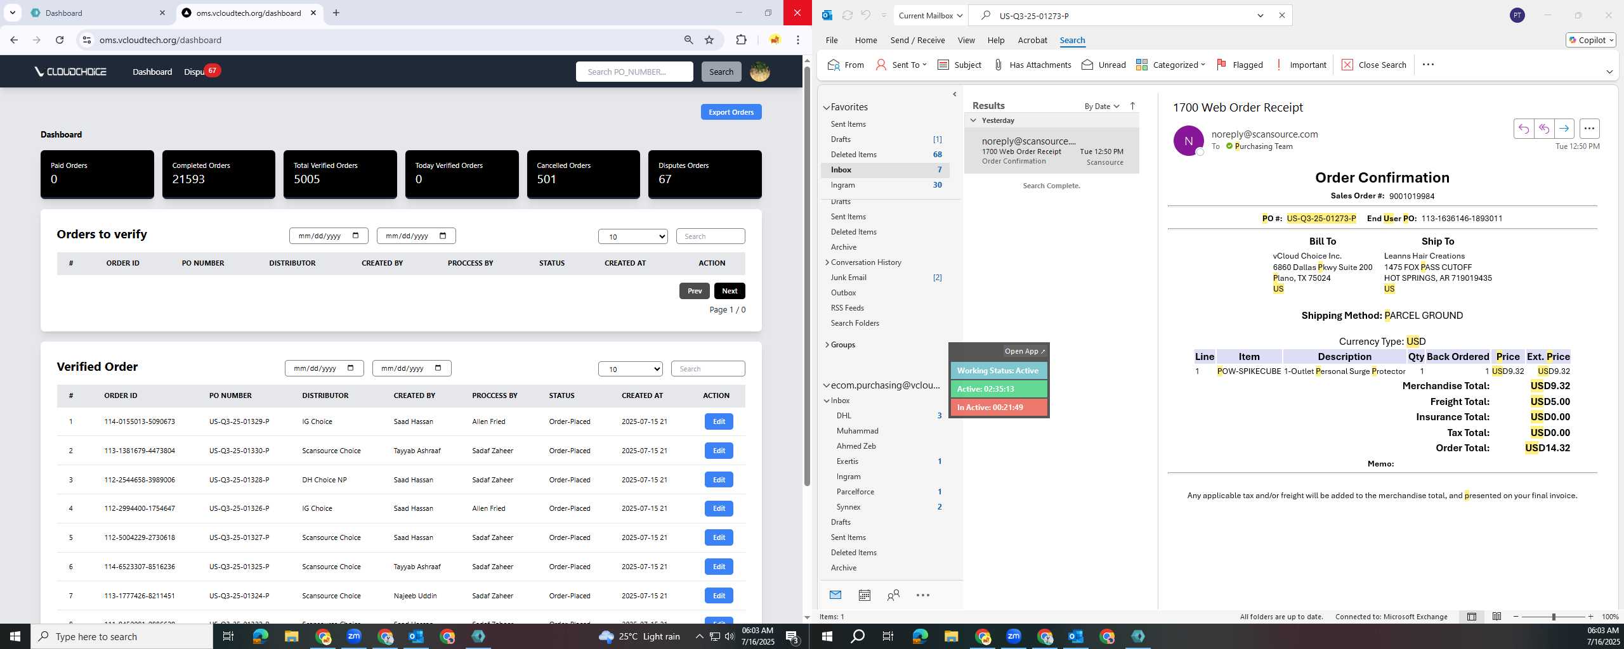Bookmark this page with star icon
The image size is (1624, 649).
click(x=709, y=40)
